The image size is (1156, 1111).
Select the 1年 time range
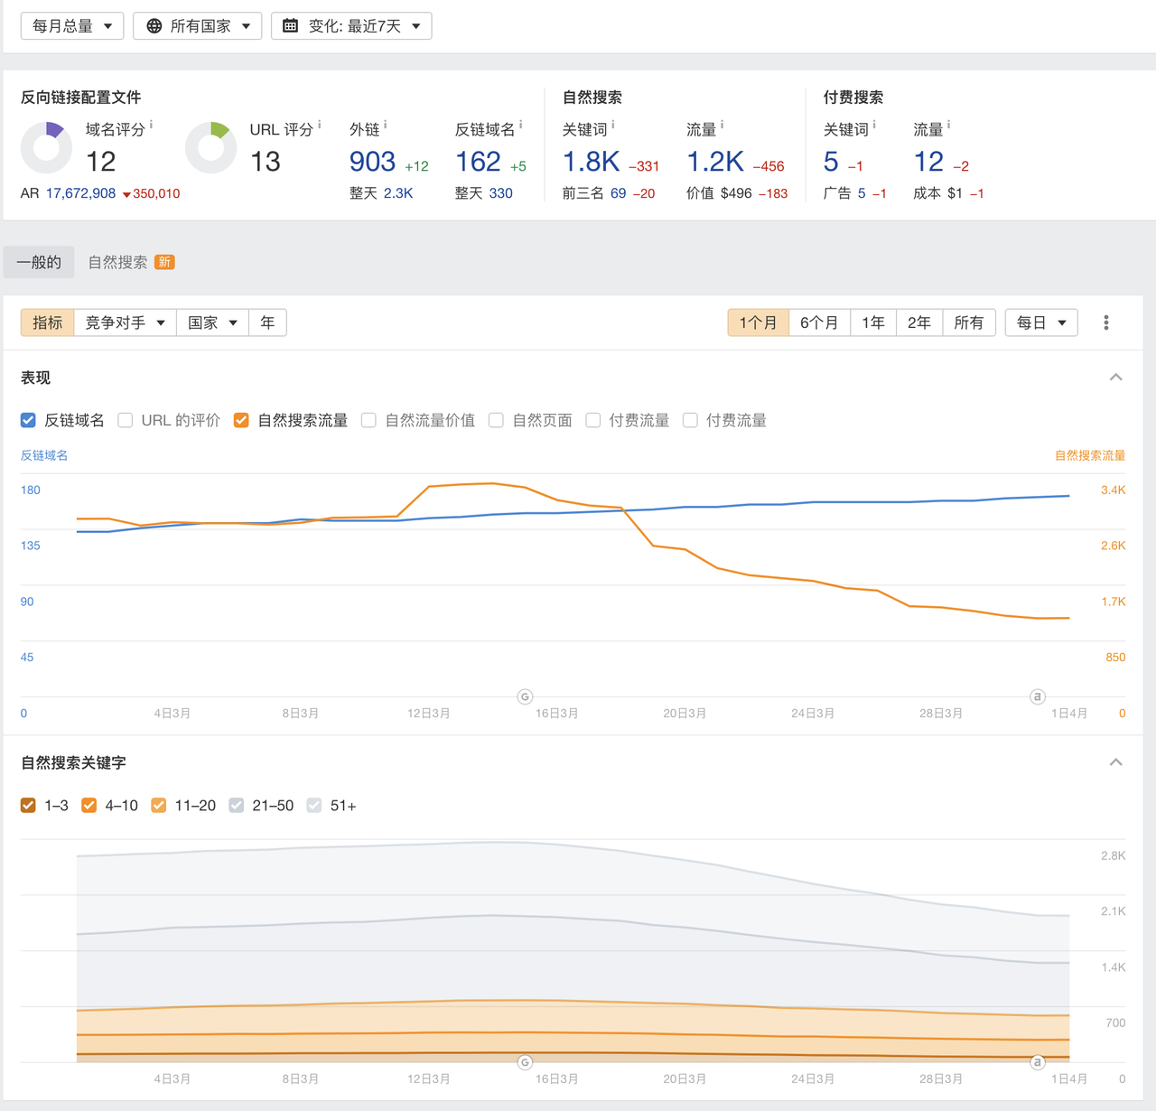pyautogui.click(x=873, y=322)
